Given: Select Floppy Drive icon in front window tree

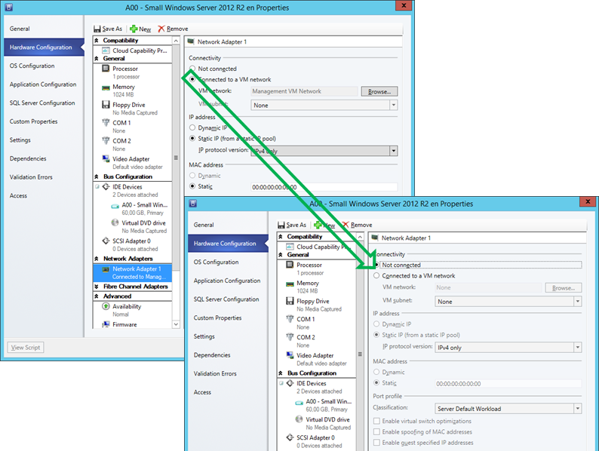Looking at the screenshot, I should click(290, 301).
